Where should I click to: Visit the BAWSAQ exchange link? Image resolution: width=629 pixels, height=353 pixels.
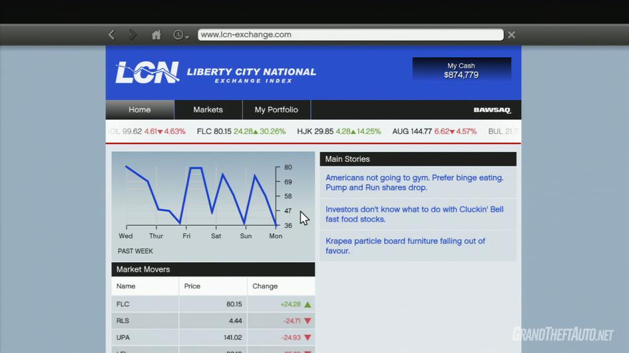click(492, 110)
